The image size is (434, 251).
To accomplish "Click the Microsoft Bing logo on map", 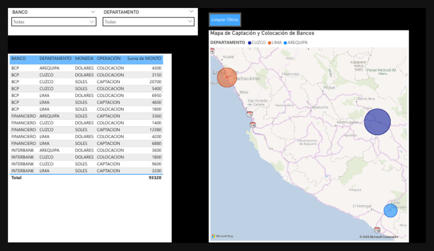I will click(223, 236).
